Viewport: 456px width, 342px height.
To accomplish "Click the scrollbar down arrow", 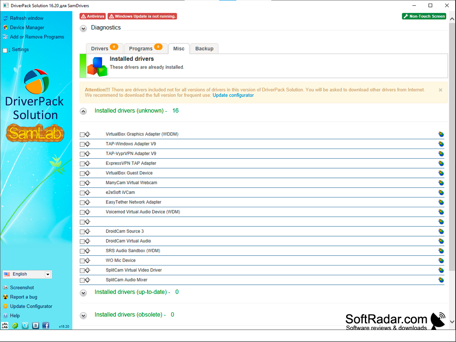I will tap(452, 322).
